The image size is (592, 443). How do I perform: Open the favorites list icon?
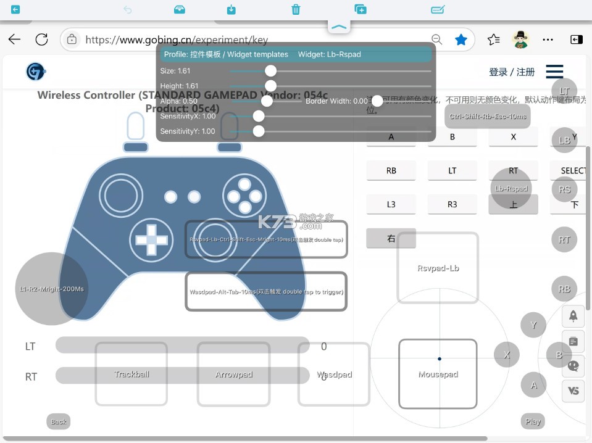(493, 39)
